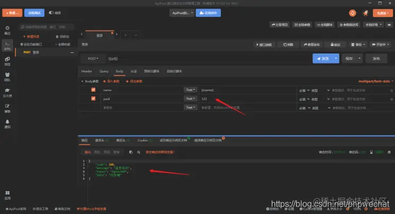The image size is (395, 214).
Task: Open the 通知 notifications bell
Action: 7,124
